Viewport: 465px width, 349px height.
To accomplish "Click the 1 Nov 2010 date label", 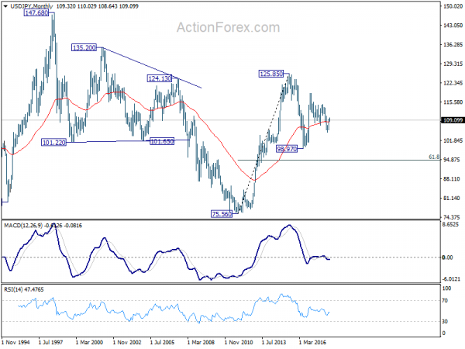I will 239,342.
